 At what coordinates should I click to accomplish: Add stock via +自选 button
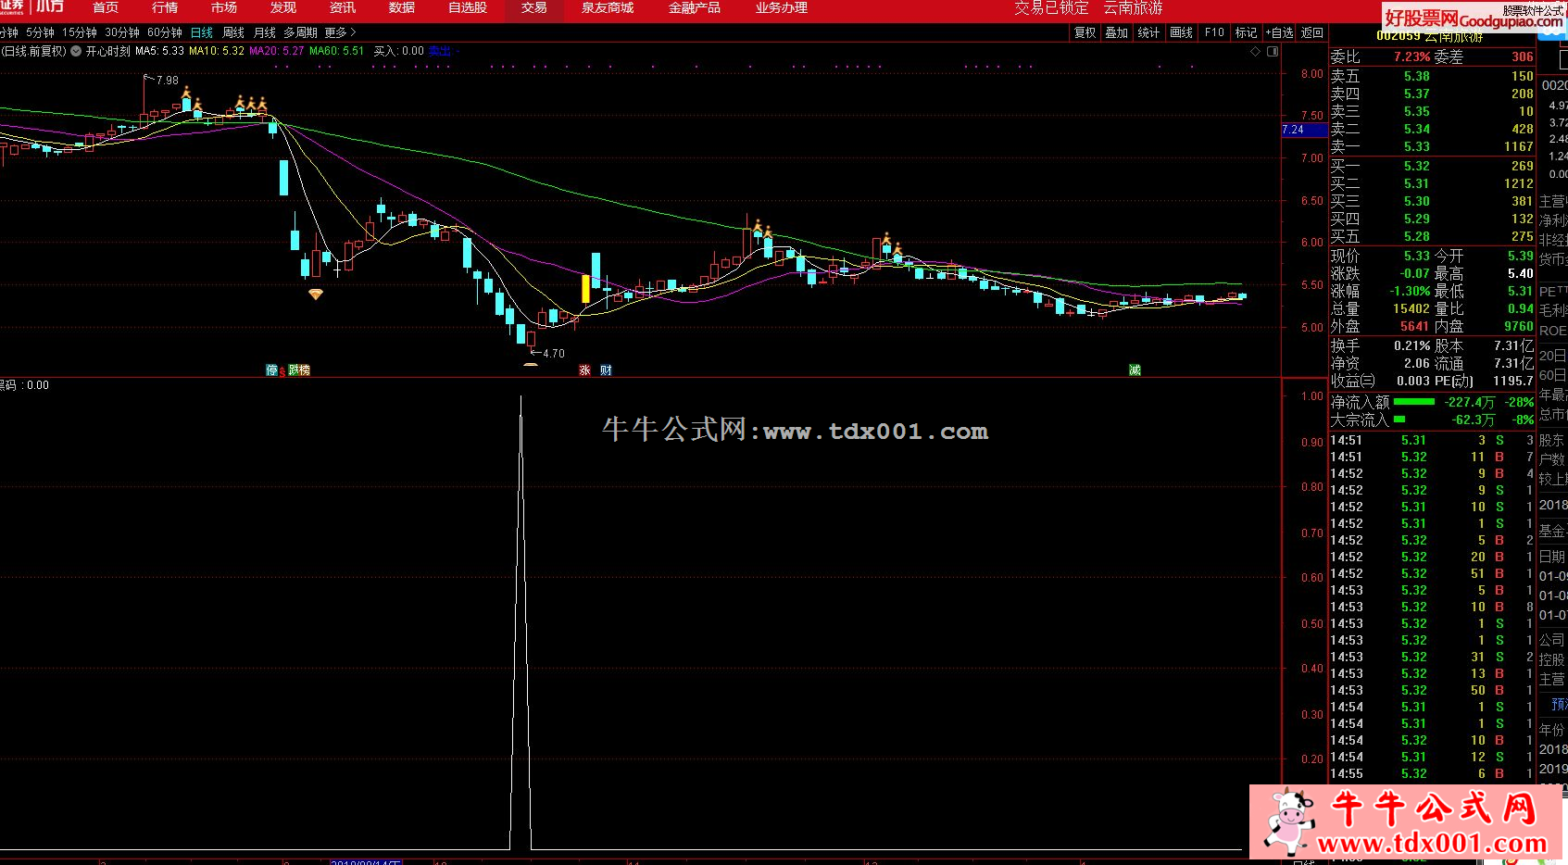(1280, 32)
